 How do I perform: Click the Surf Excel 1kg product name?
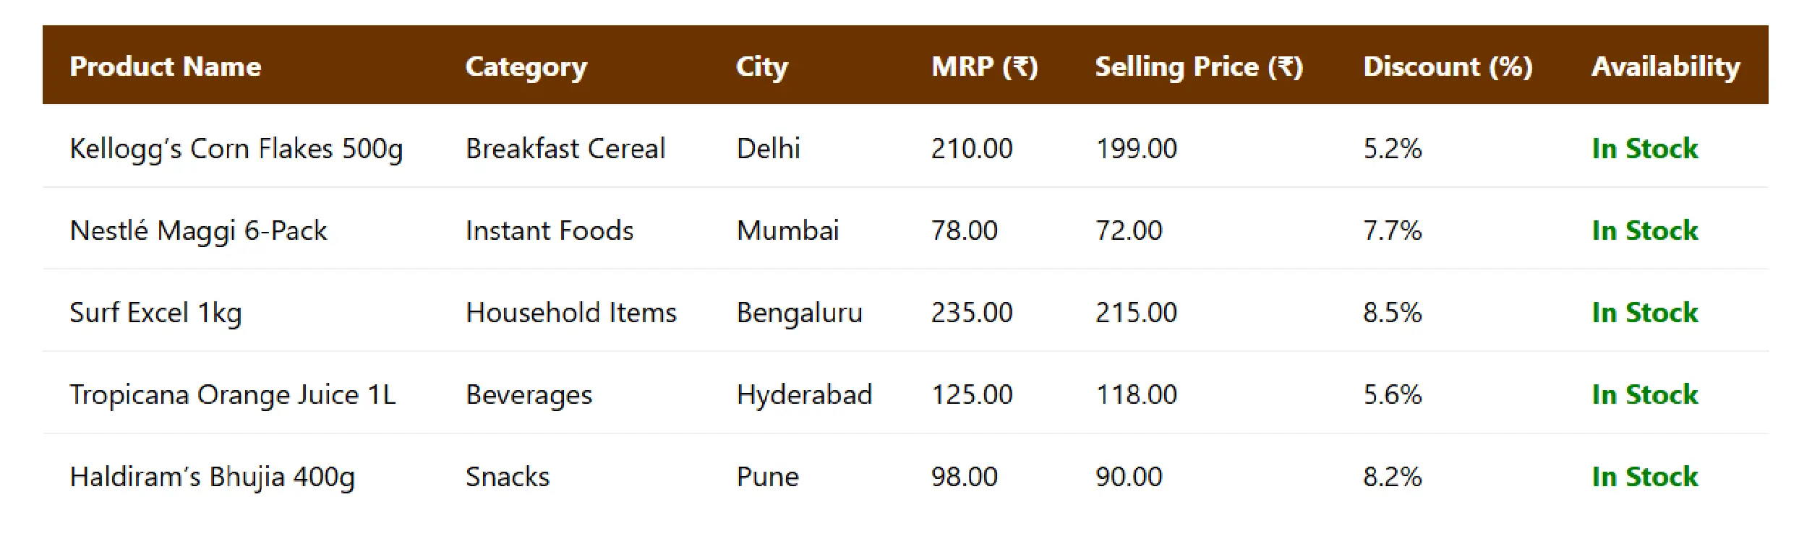click(155, 313)
